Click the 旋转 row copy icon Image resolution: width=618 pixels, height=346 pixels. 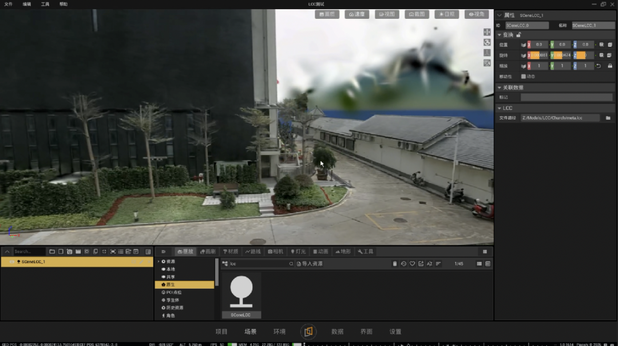(601, 55)
